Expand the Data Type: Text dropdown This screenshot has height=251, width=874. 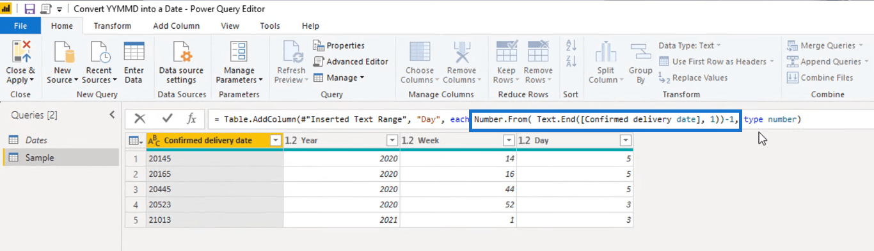tap(690, 45)
